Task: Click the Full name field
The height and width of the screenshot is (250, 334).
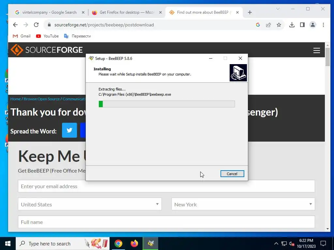Action: pyautogui.click(x=166, y=222)
